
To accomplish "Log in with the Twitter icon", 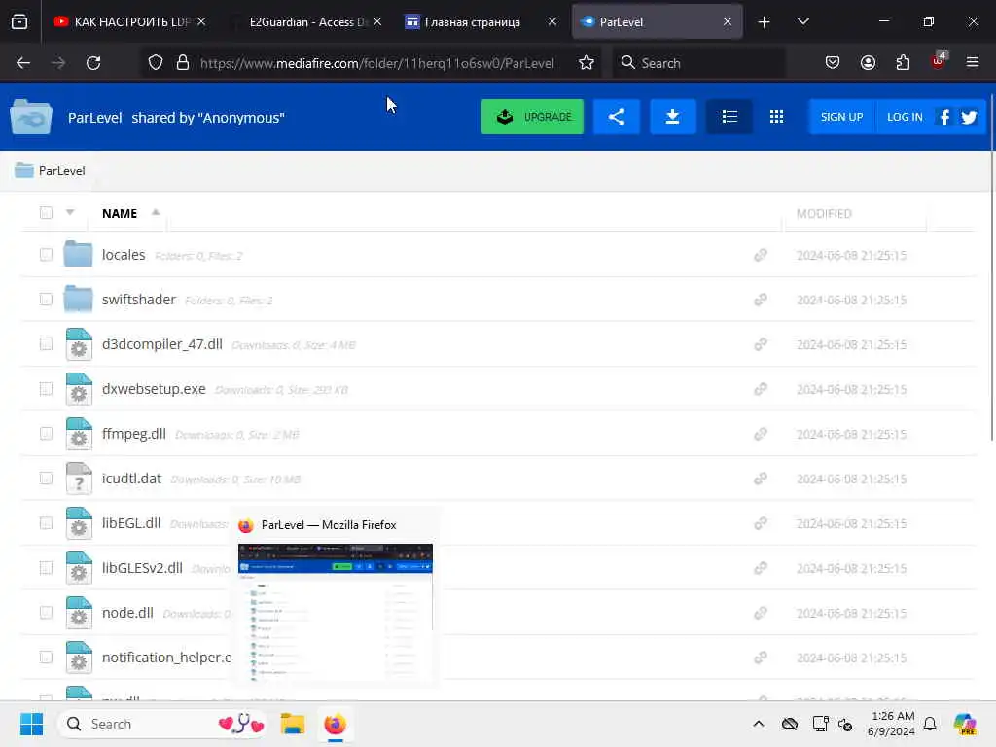I will [970, 117].
